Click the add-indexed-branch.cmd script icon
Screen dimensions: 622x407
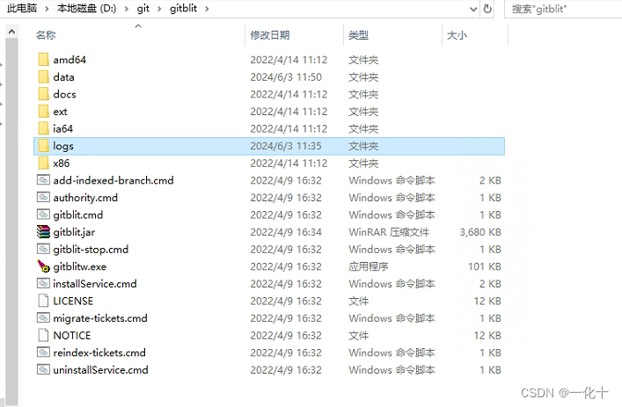(x=43, y=180)
